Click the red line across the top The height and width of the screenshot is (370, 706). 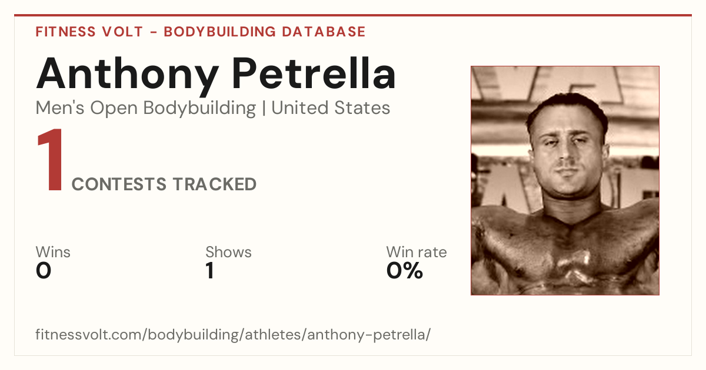(353, 15)
